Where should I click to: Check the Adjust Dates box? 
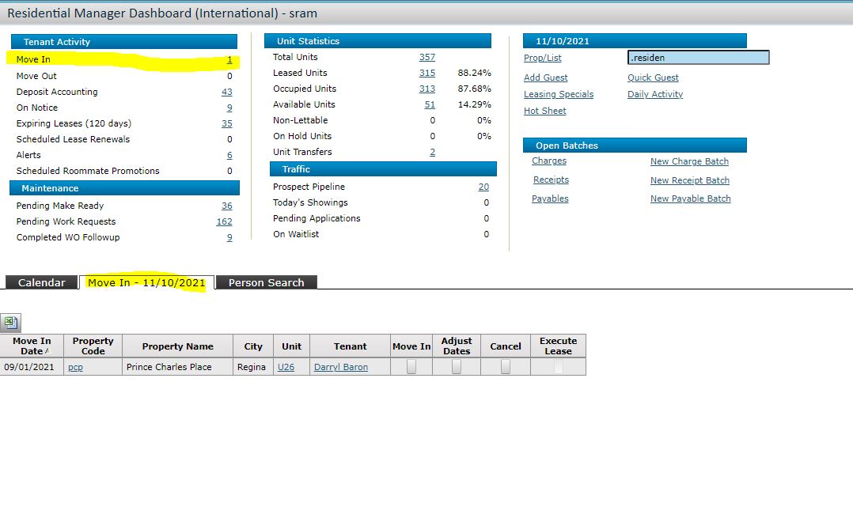(x=457, y=367)
